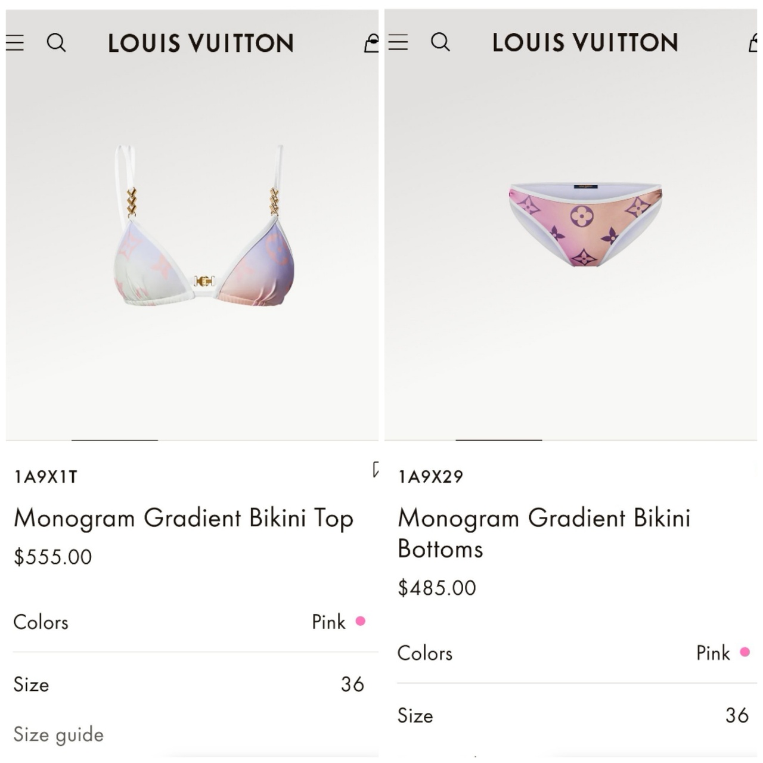Click right Louis Vuitton logo

(585, 42)
